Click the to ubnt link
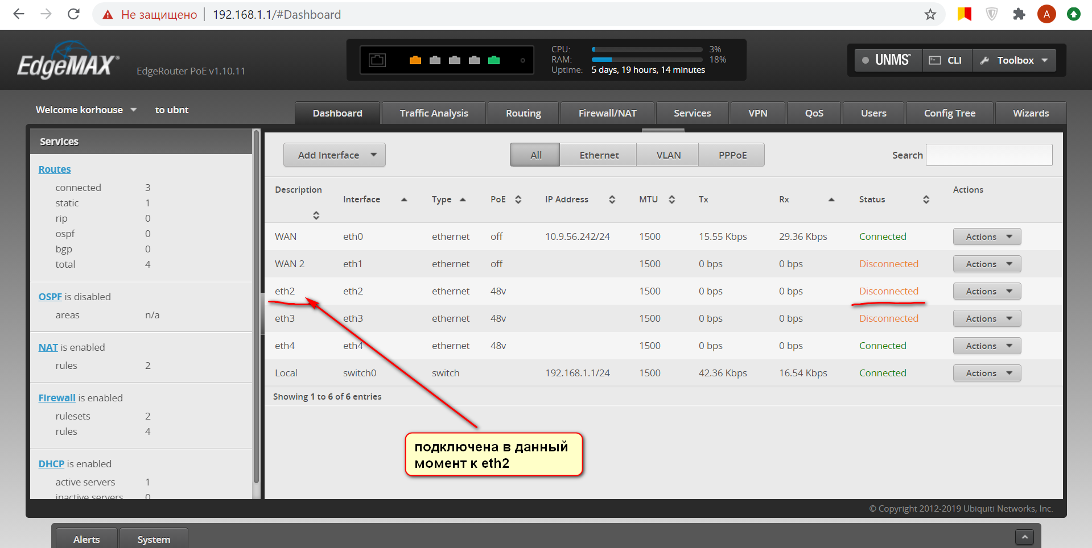 tap(172, 110)
